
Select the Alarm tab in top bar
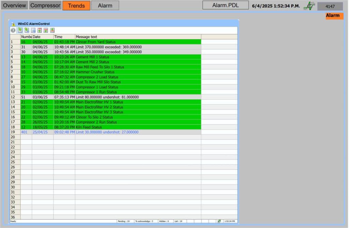click(105, 5)
